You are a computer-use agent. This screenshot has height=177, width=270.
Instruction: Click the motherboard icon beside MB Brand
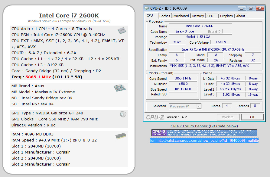coord(120,88)
